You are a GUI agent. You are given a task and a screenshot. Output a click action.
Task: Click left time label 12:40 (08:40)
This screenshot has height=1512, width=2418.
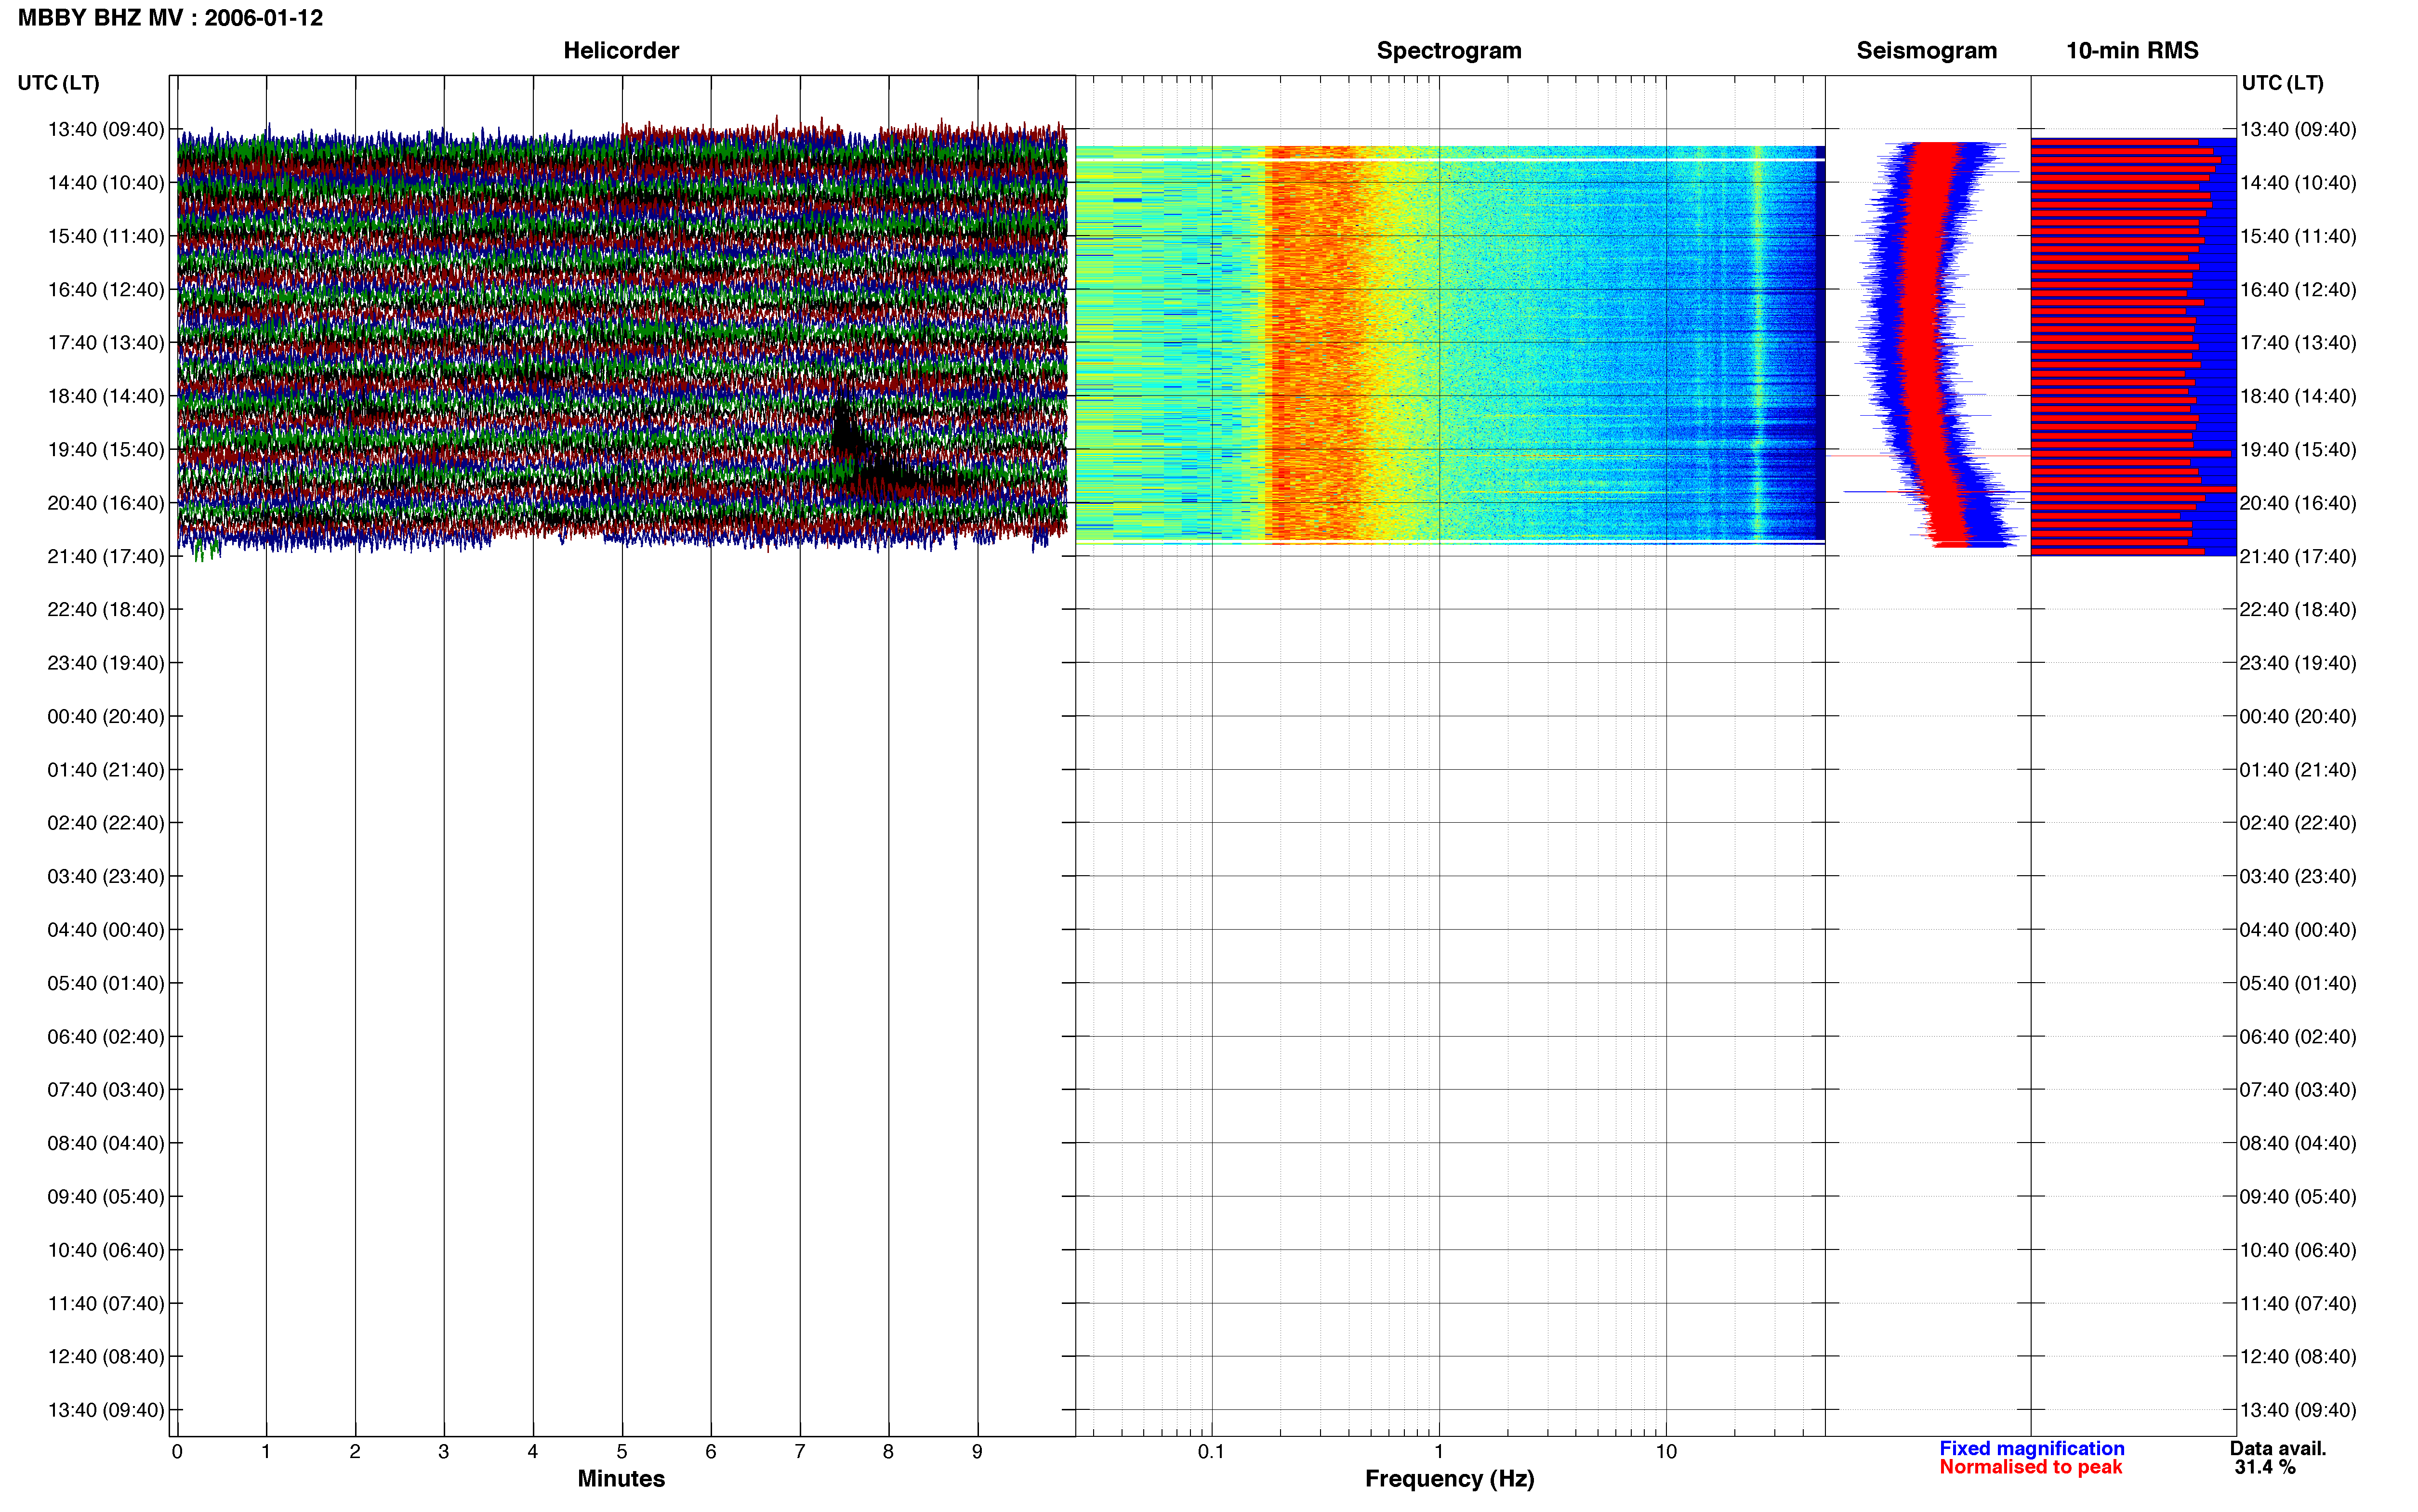(x=106, y=1357)
